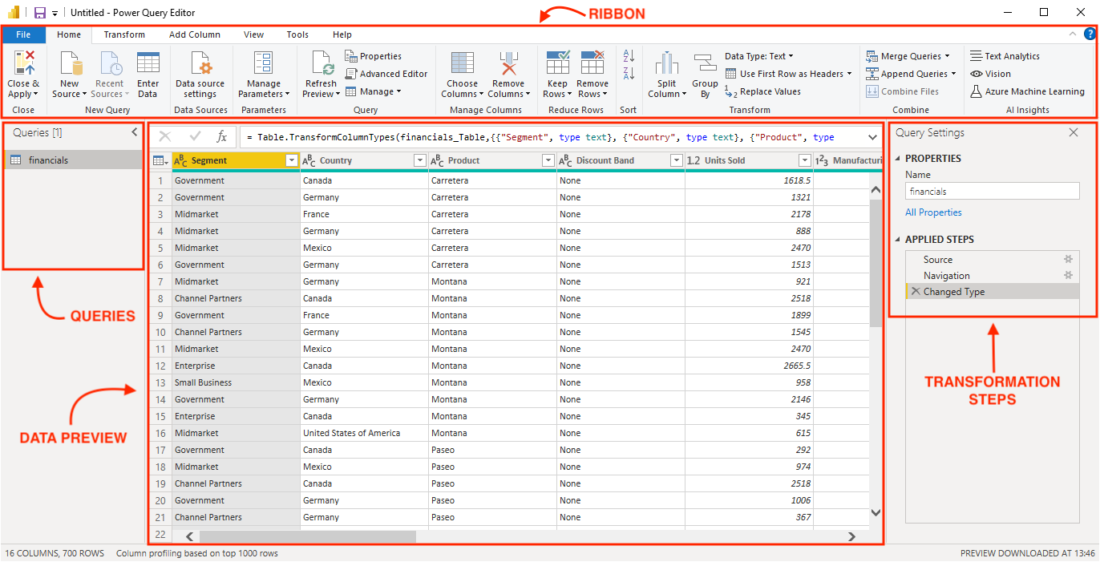Delete the Changed Type applied step

(x=916, y=291)
